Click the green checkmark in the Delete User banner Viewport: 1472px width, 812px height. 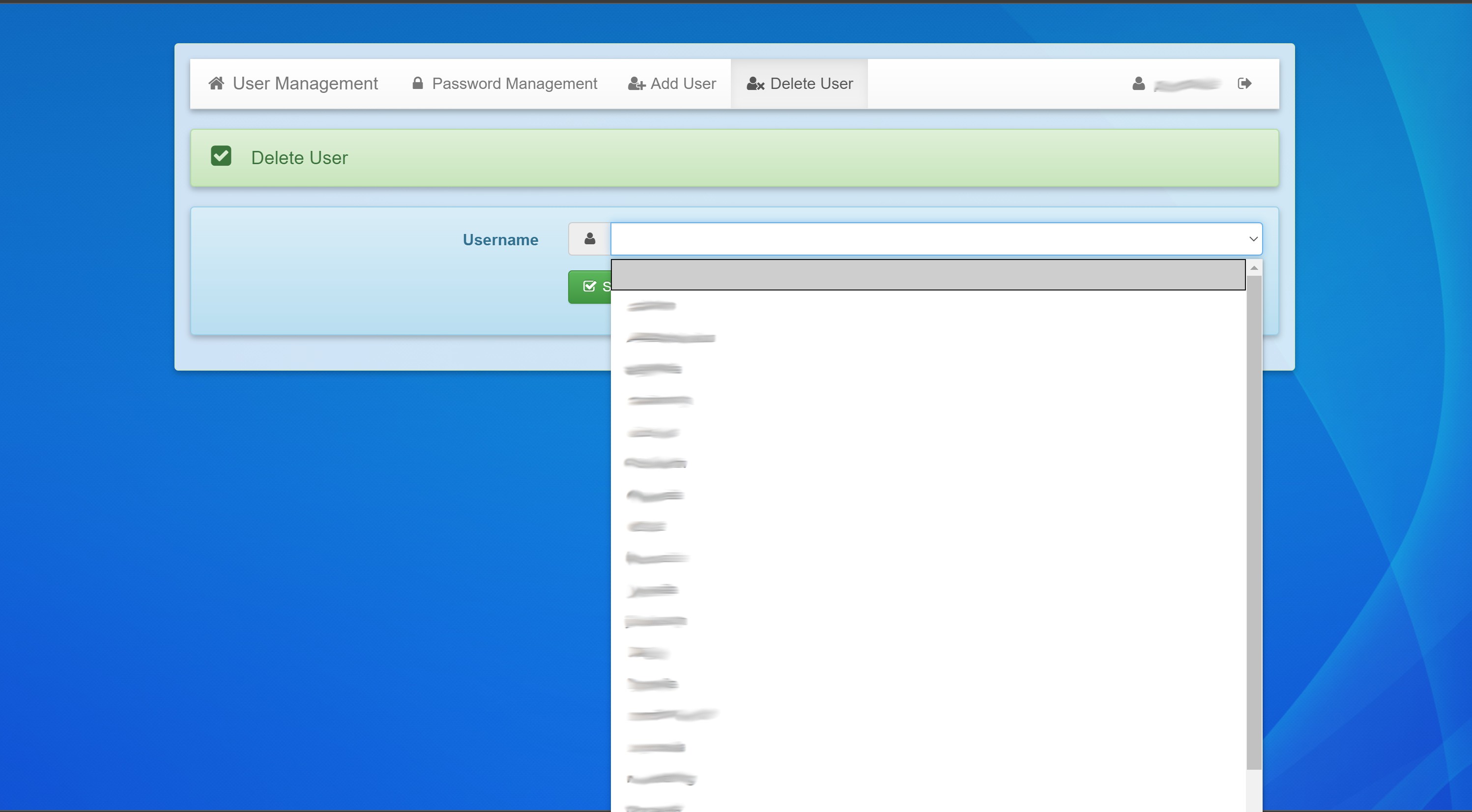click(221, 155)
